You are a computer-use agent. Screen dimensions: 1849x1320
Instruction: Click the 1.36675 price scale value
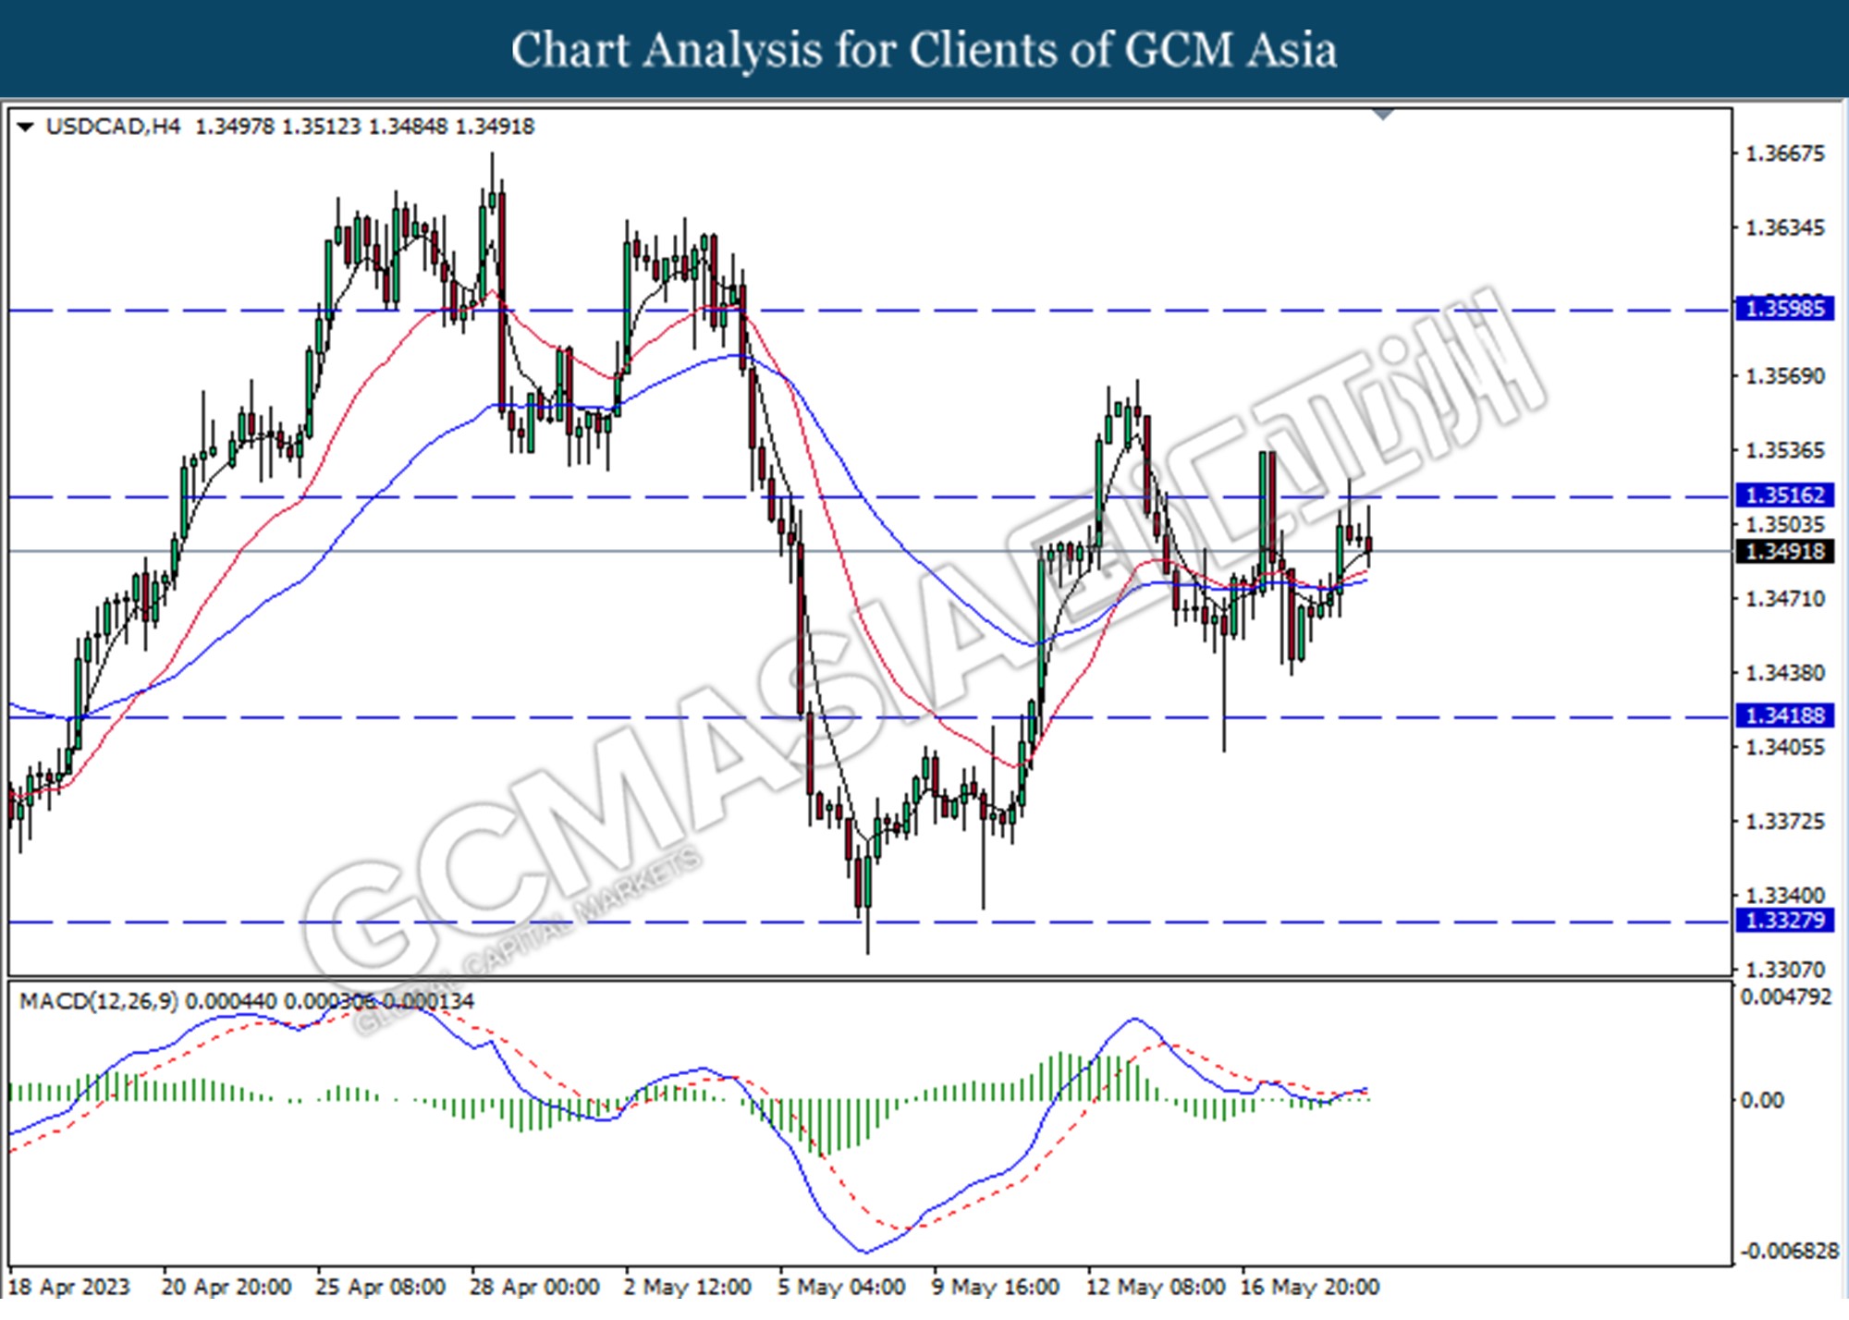pos(1784,154)
